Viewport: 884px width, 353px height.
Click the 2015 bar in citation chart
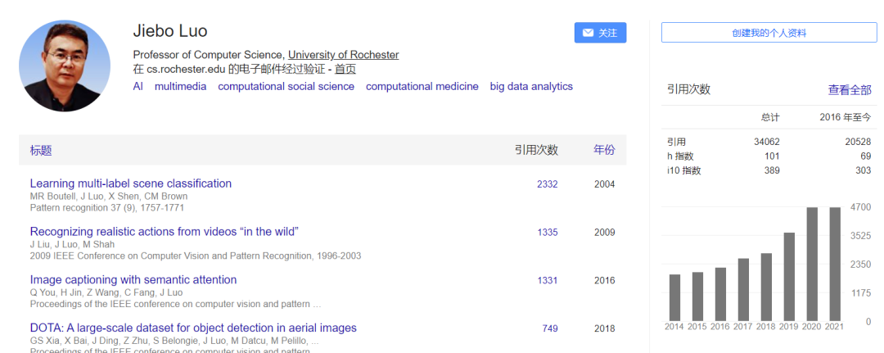click(x=697, y=296)
